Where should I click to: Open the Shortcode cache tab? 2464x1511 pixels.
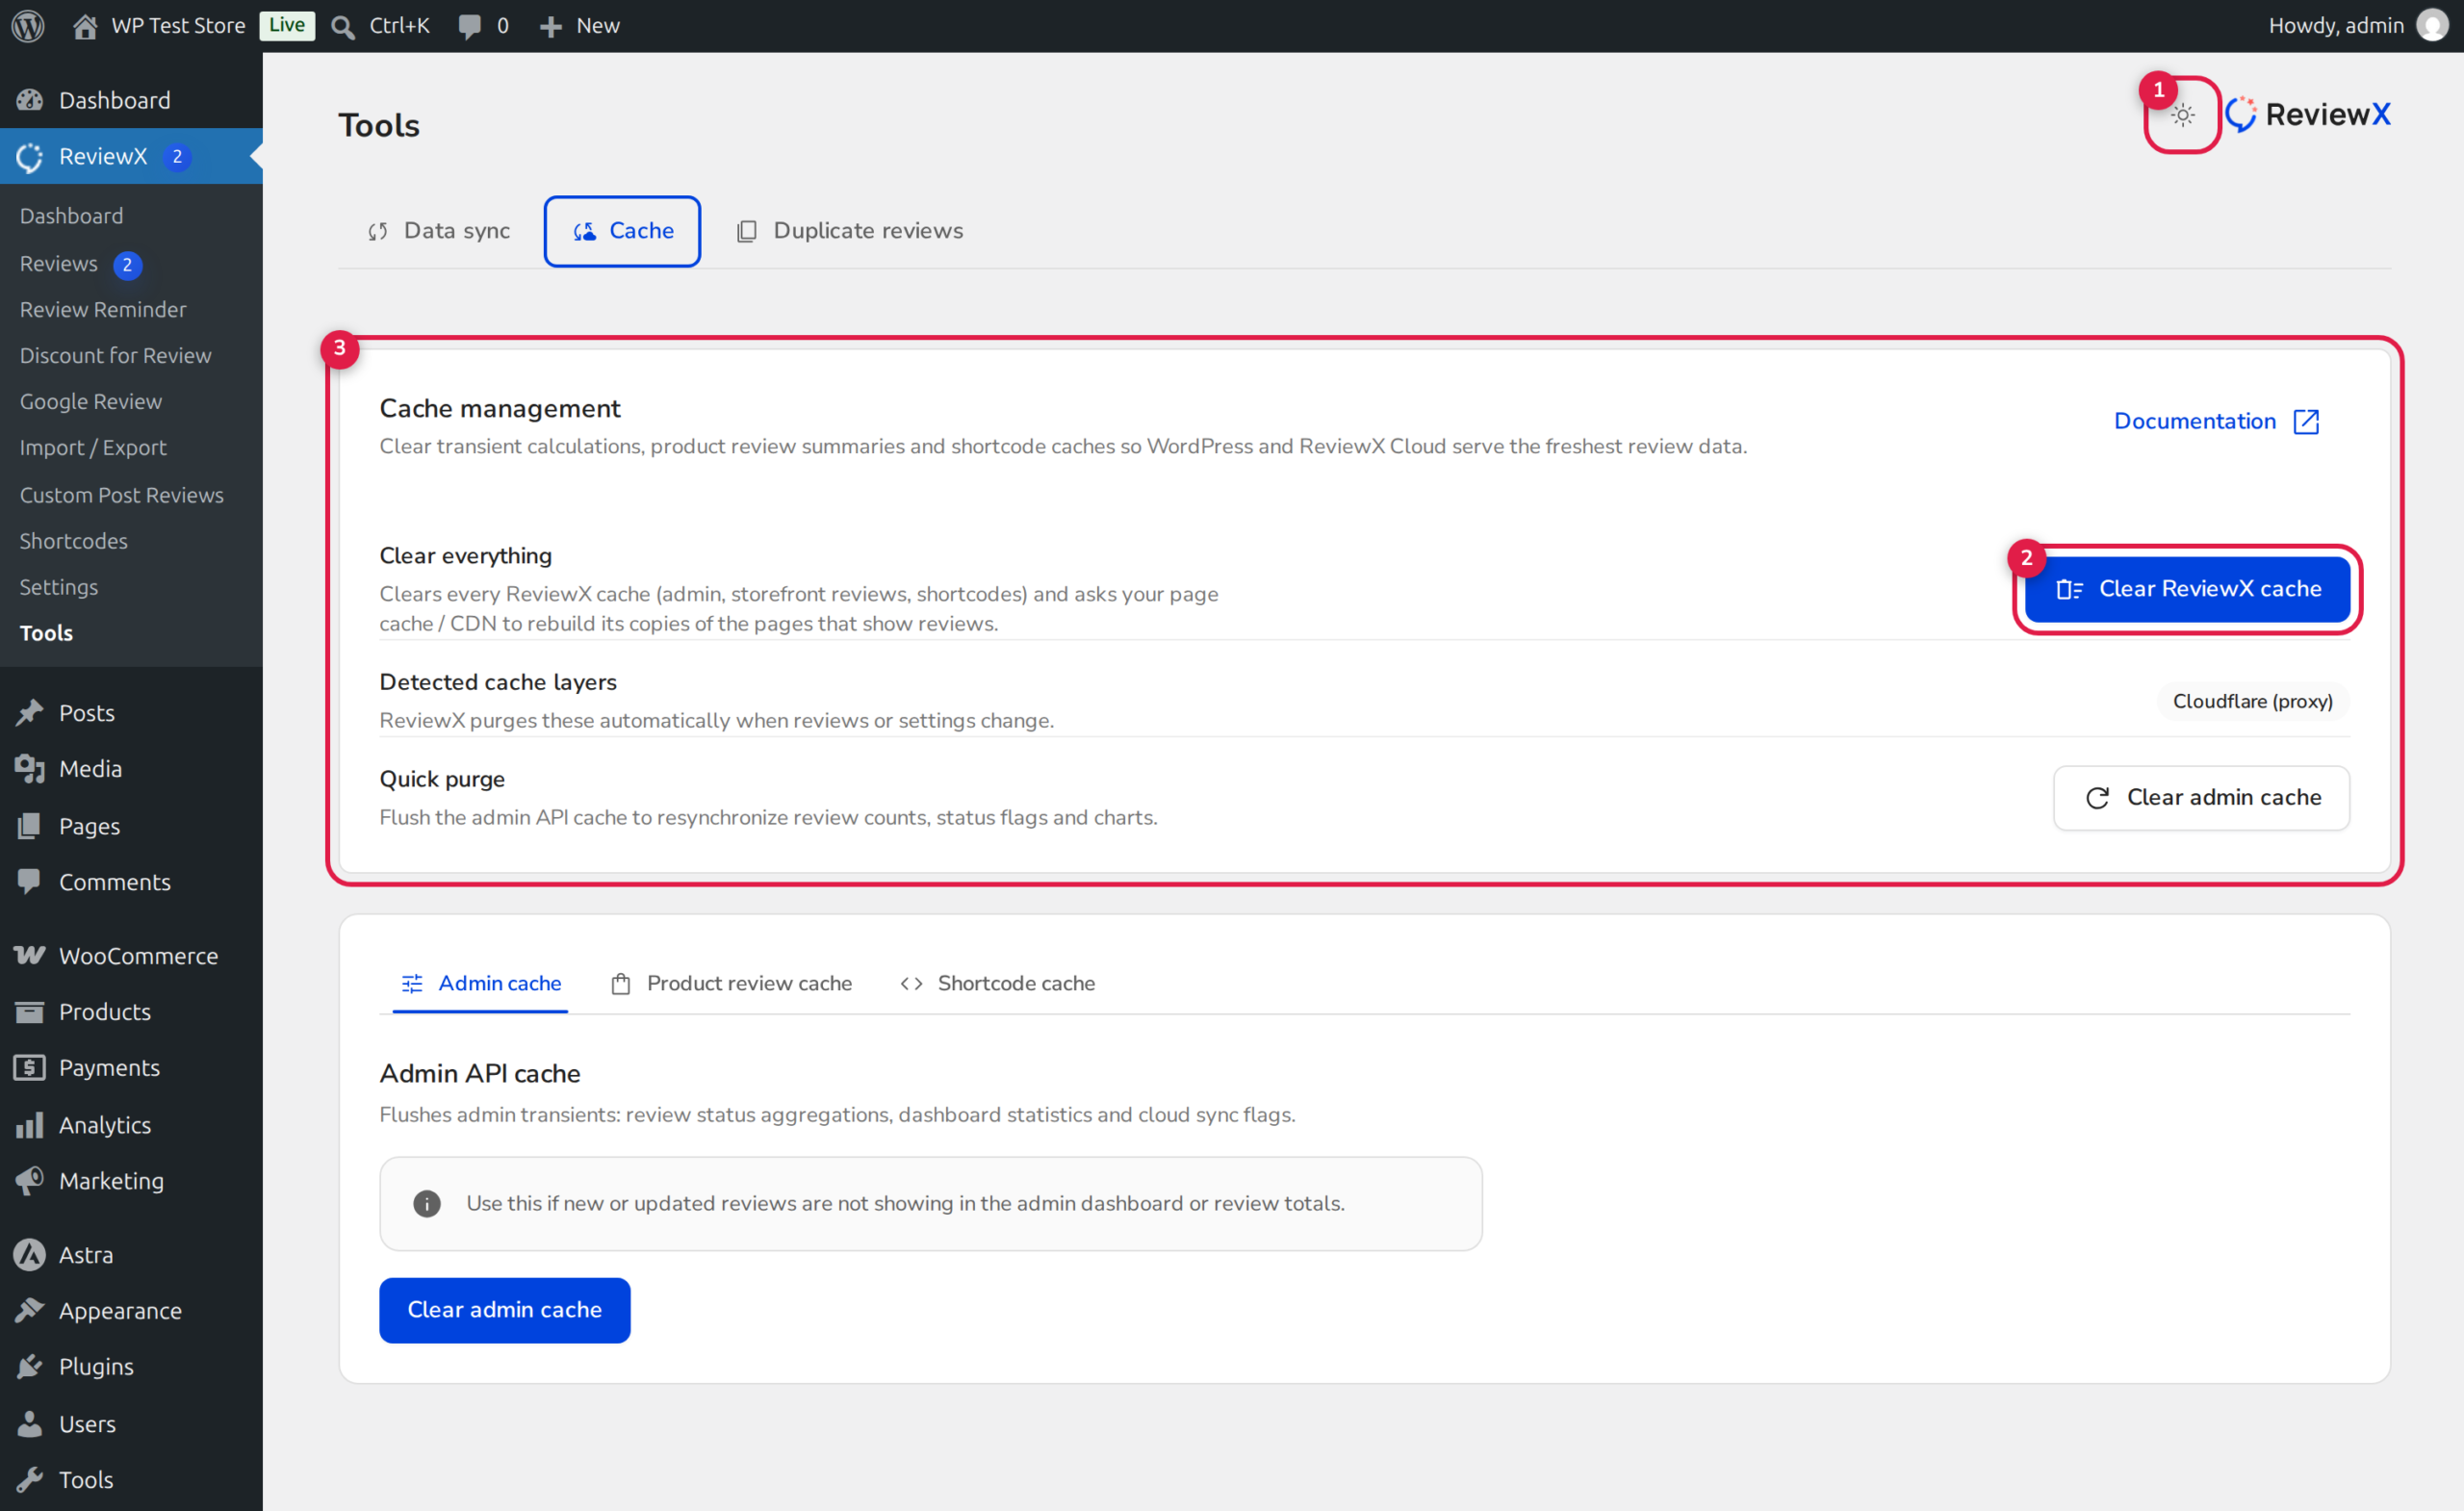[x=997, y=983]
